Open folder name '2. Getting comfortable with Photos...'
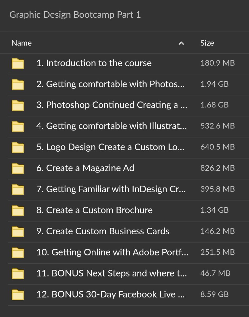This screenshot has width=249, height=317. [110, 84]
